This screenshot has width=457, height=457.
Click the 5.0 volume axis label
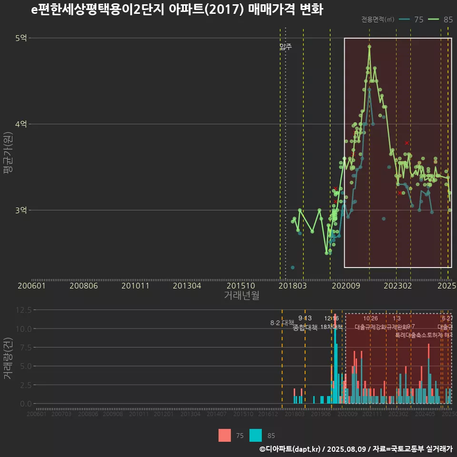click(26, 366)
